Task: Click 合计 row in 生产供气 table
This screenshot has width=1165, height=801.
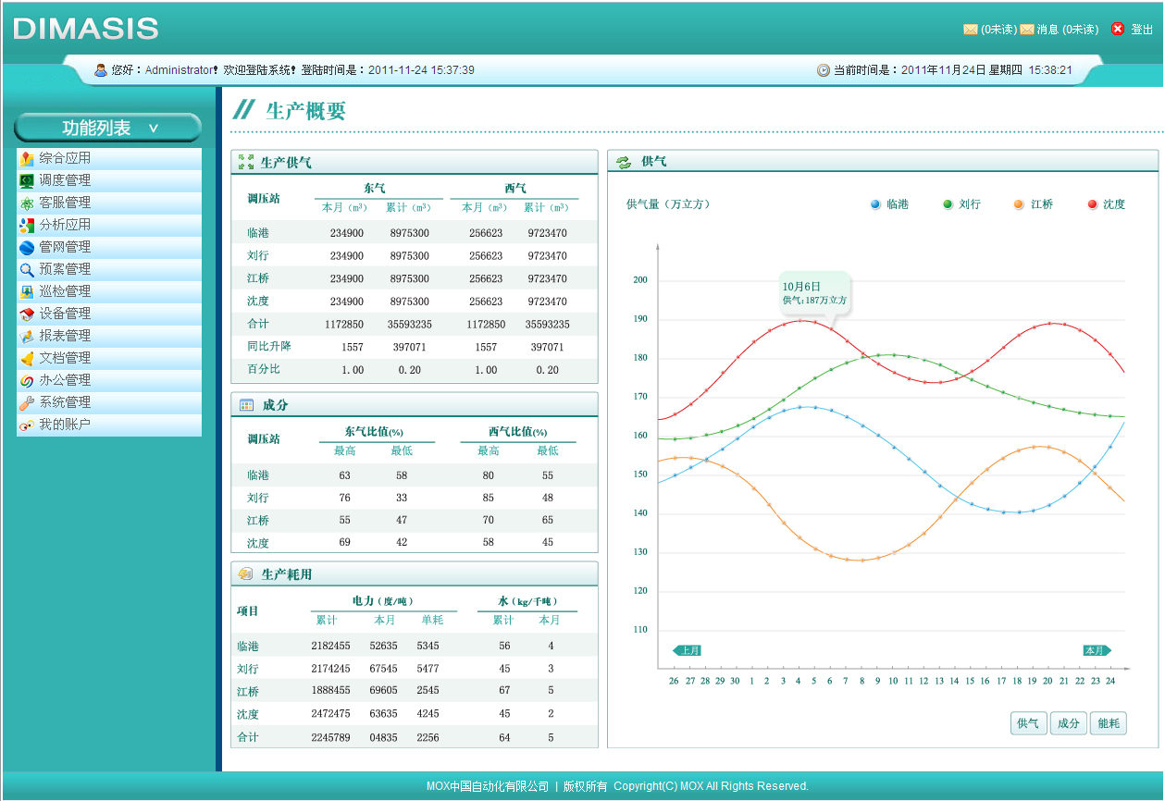Action: (x=414, y=324)
